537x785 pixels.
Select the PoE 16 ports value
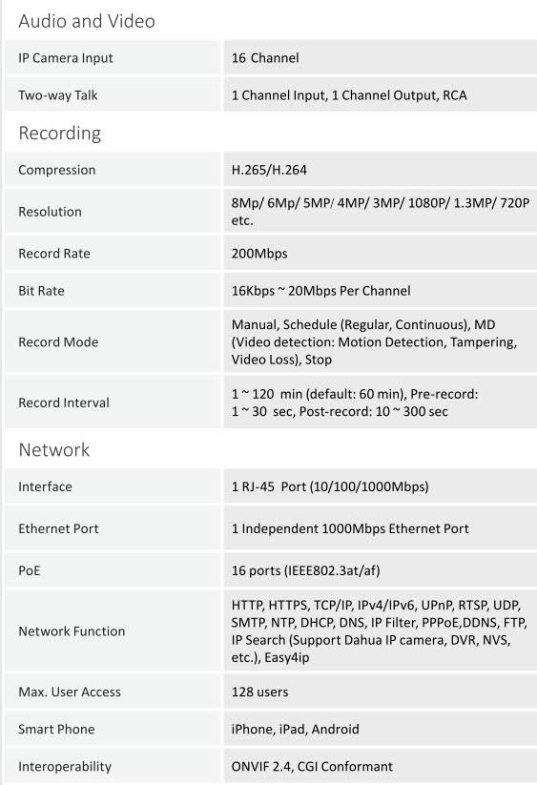click(x=305, y=570)
